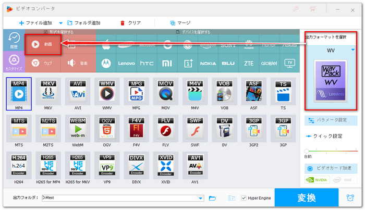This screenshot has height=210, width=365.
Task: Open the customize (カスタマイズ) tab
Action: coord(14,62)
